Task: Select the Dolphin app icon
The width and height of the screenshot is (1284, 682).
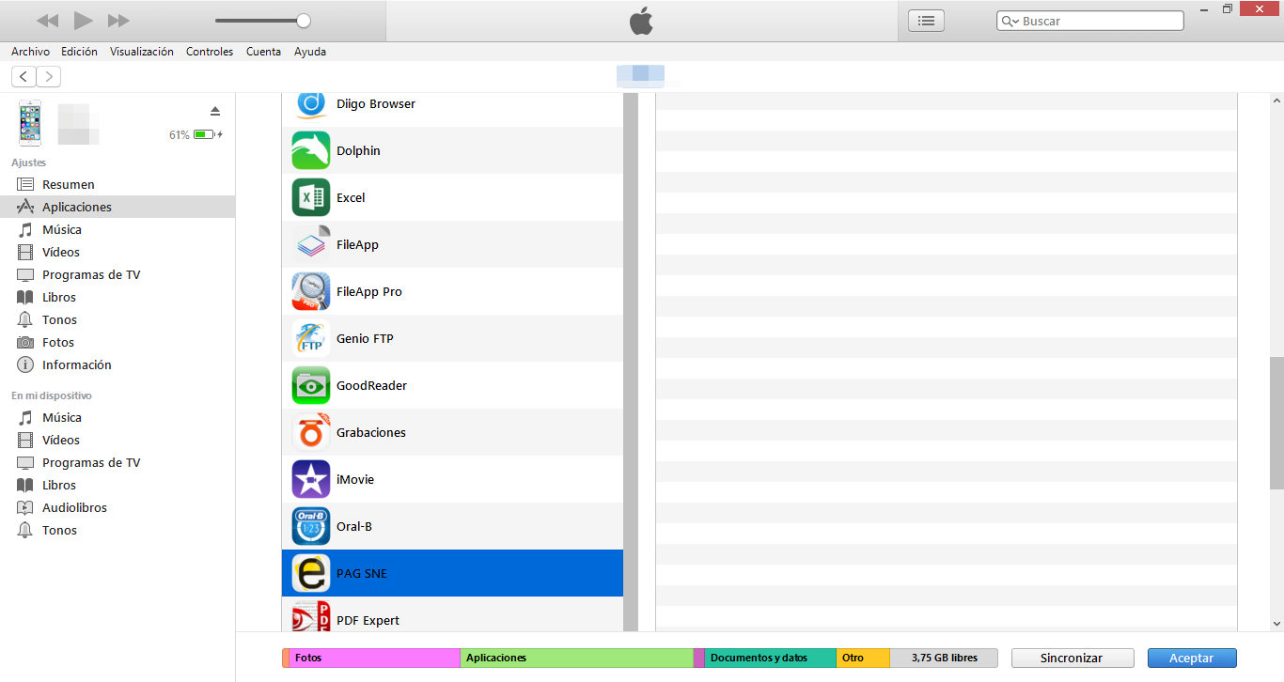Action: tap(311, 150)
